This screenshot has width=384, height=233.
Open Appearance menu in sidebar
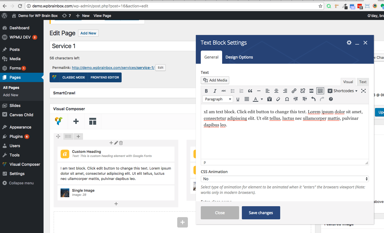pos(20,127)
